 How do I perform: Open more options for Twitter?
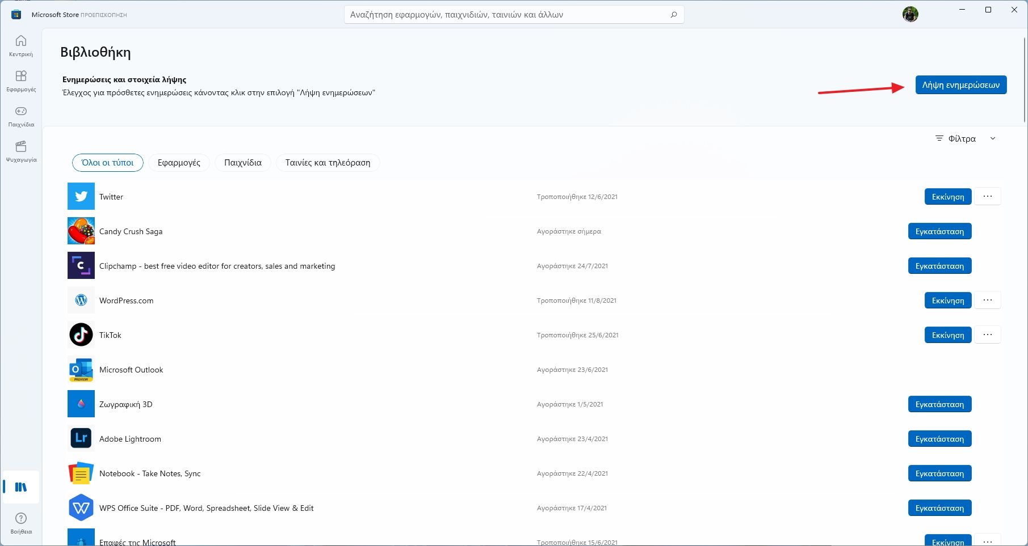(x=987, y=197)
